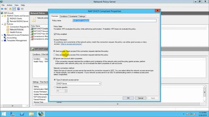Screen dimensions: 209x117
Task: Open 'What is access permission?' link
Action: pos(71,44)
